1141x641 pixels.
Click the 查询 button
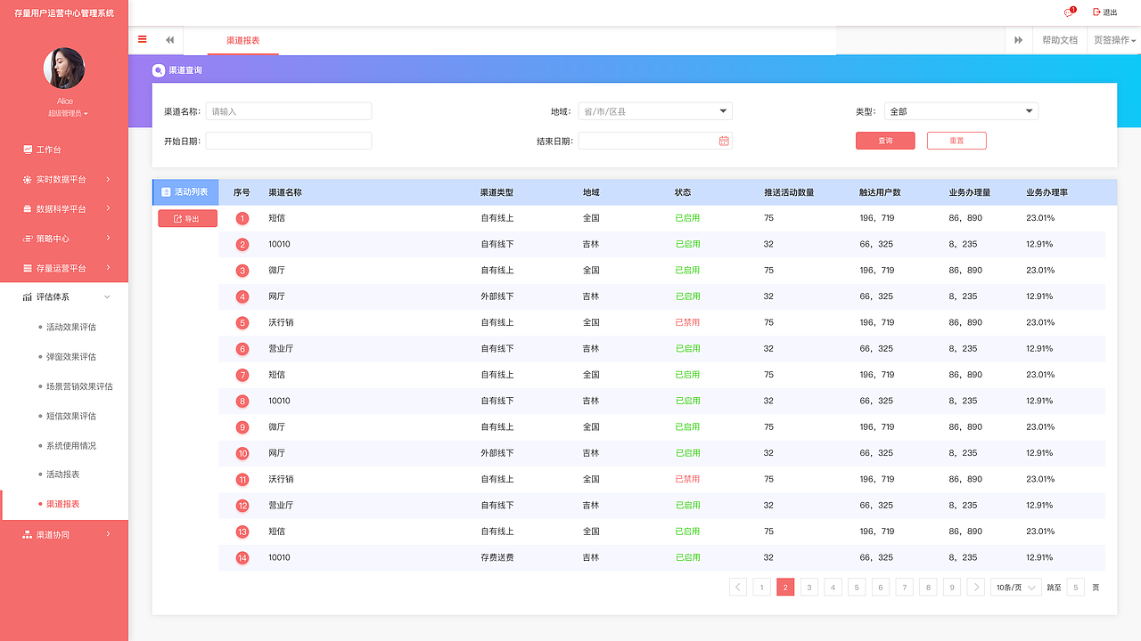point(885,141)
